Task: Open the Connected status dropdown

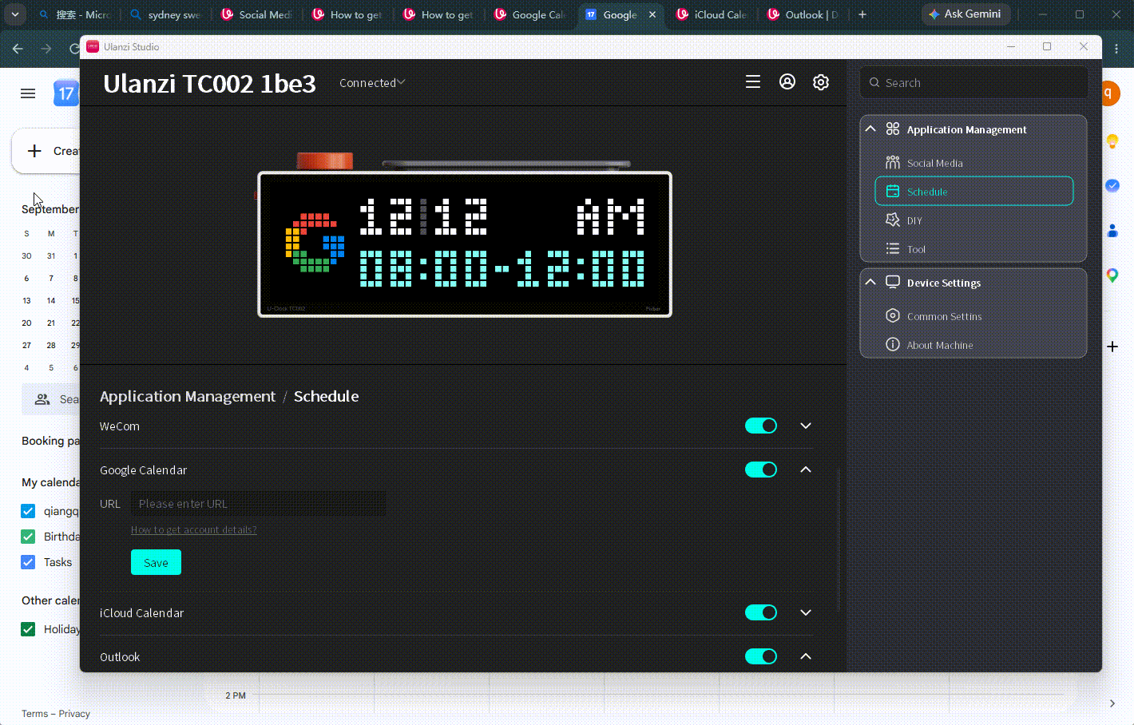Action: tap(372, 82)
